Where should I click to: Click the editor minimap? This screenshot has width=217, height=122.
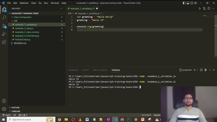(x=209, y=16)
